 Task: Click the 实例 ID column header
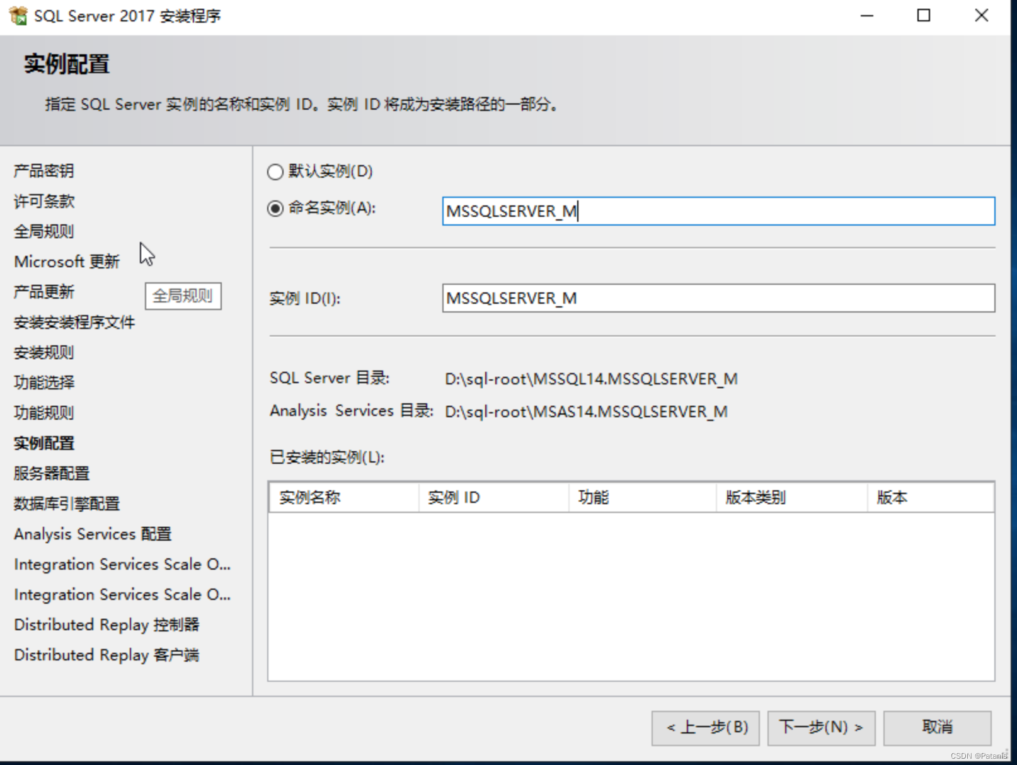(494, 498)
